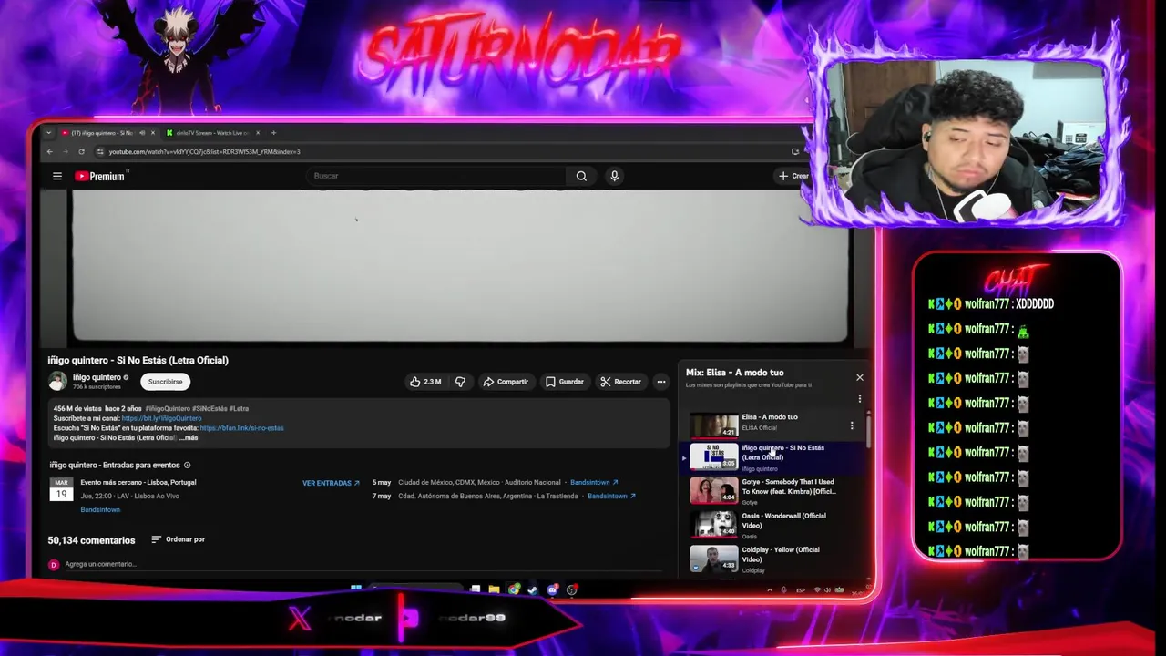Open Bandsintown link under Lisboa event
This screenshot has width=1166, height=656.
coord(100,509)
